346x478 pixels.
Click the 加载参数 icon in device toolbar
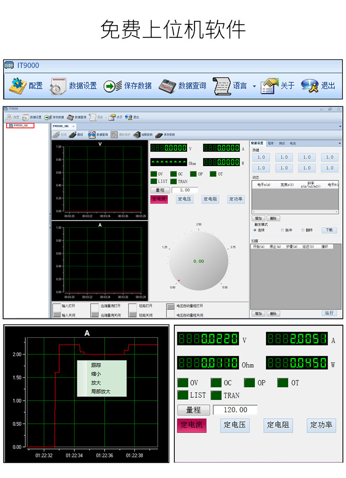[137, 135]
